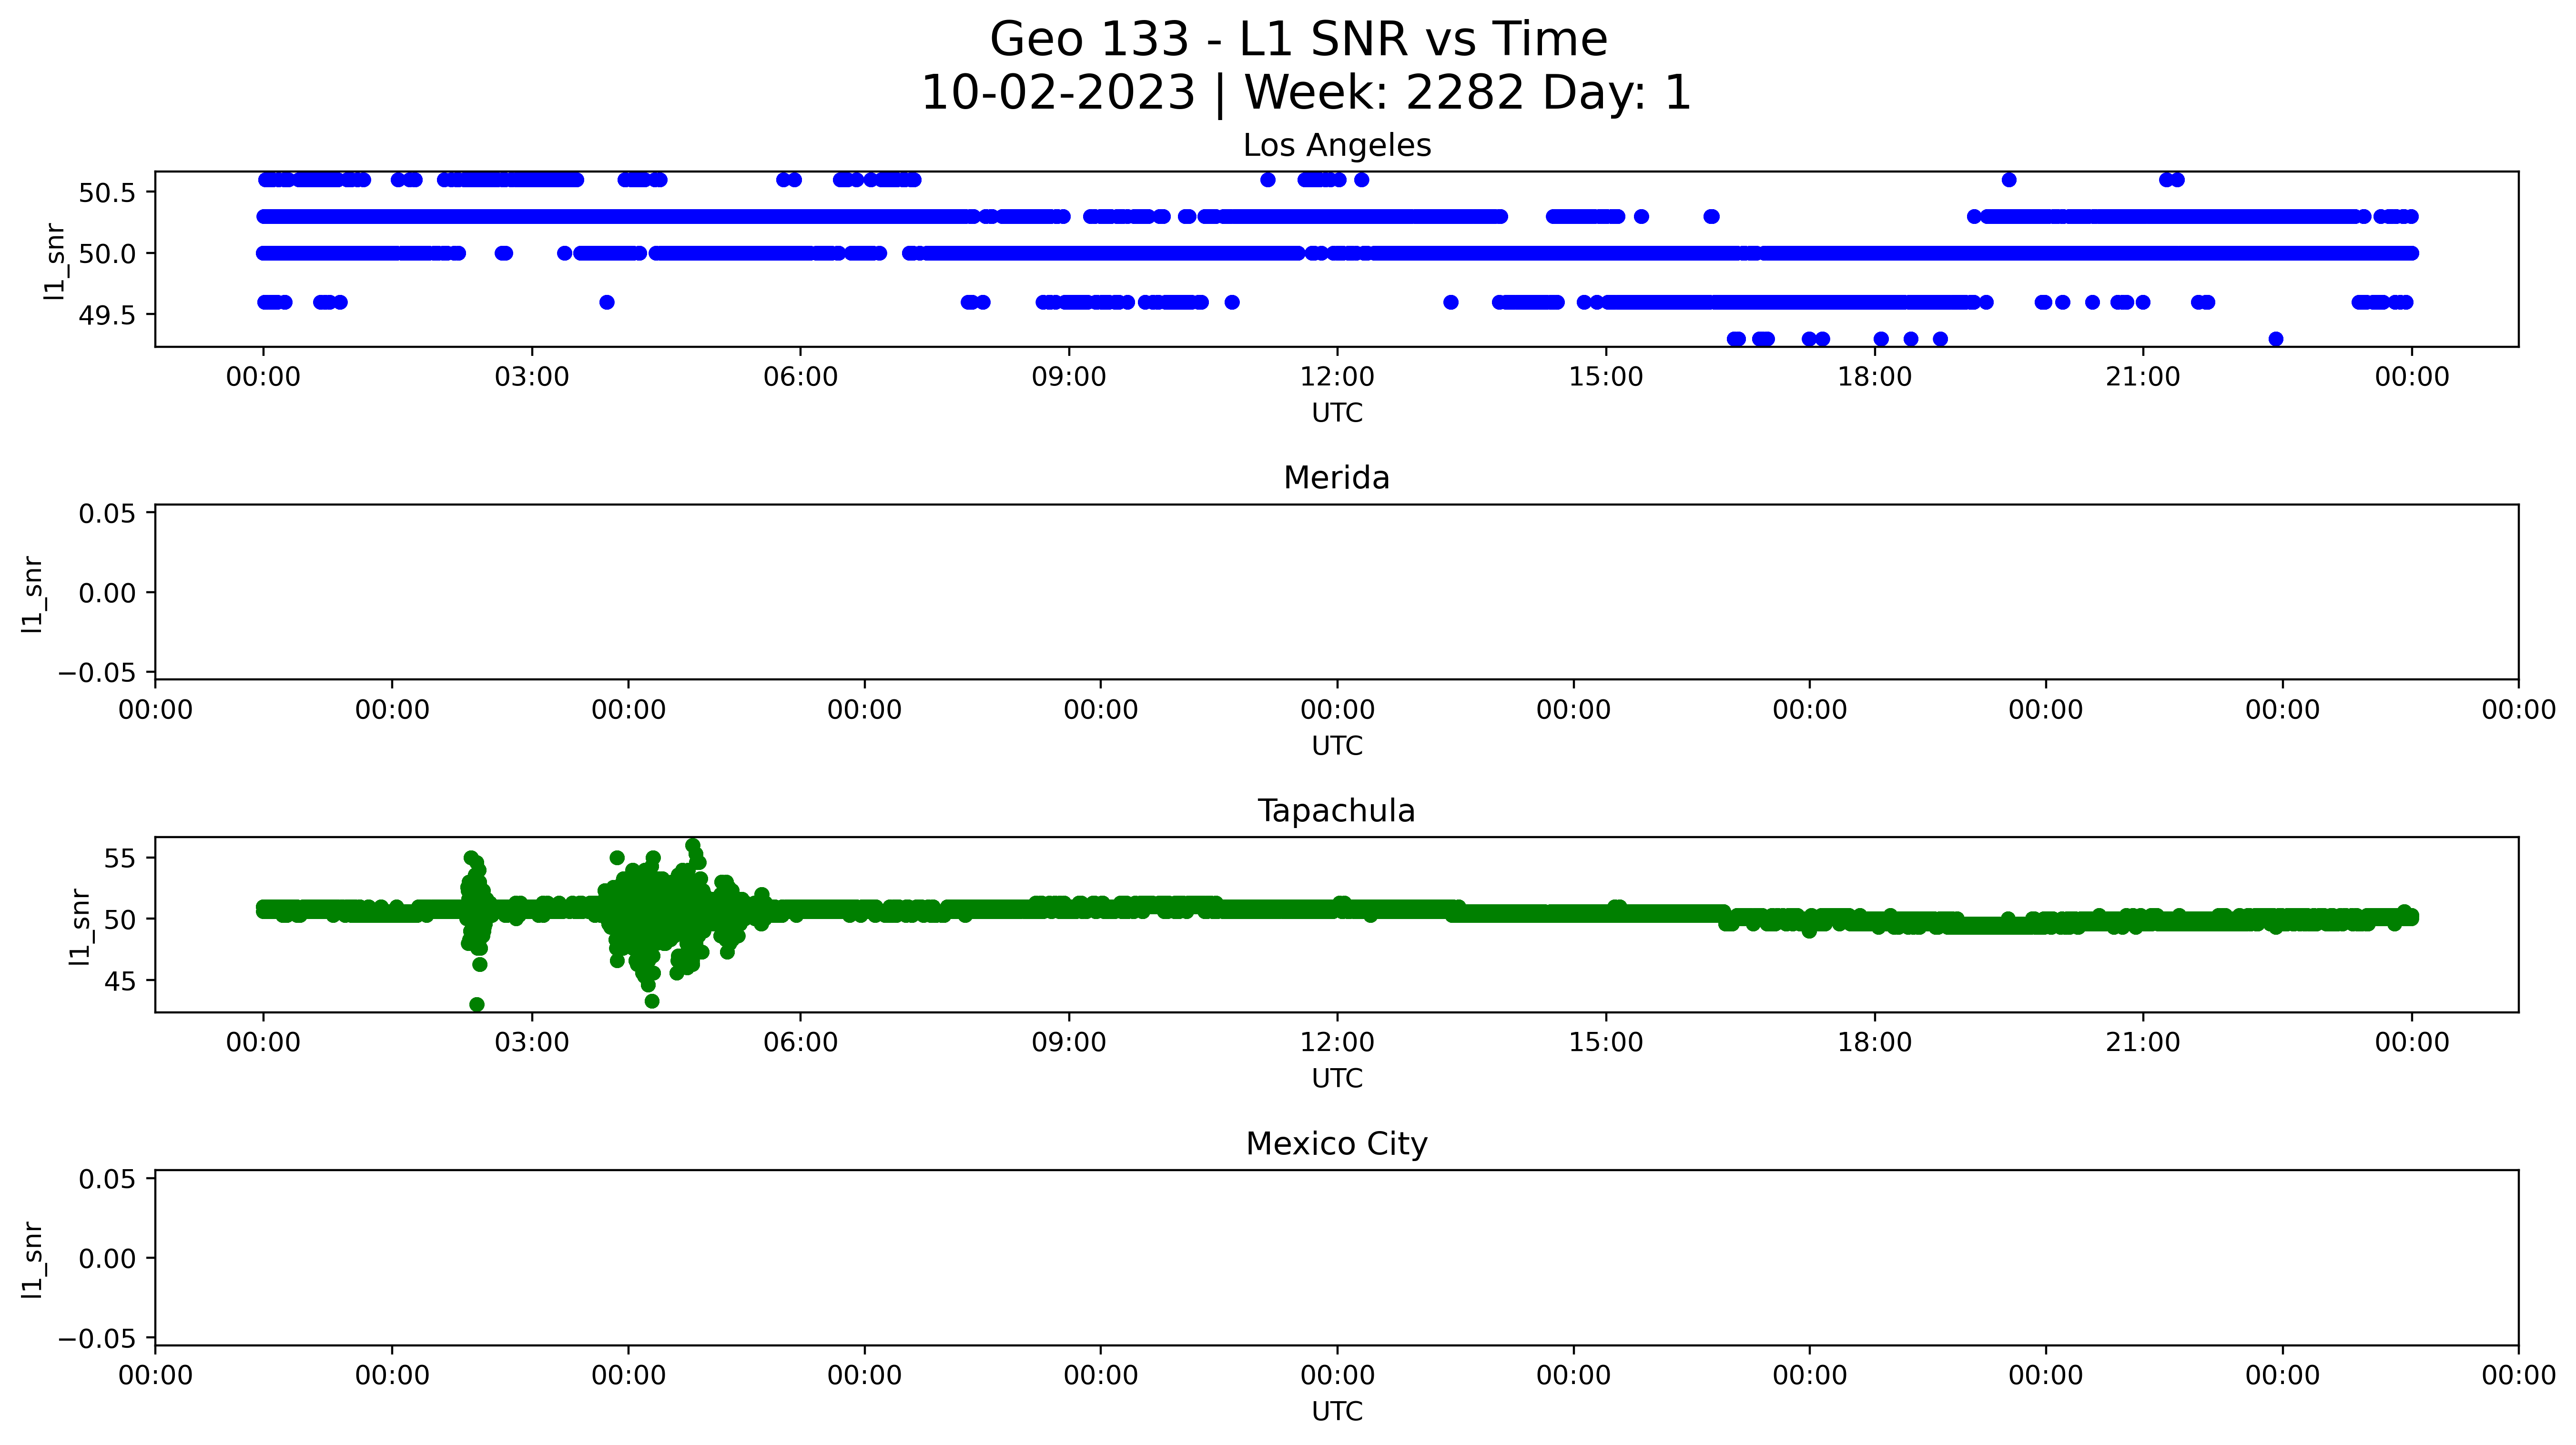Click the 49.5 y-axis tick in Los Angeles plot
This screenshot has width=2576, height=1445.
point(107,315)
